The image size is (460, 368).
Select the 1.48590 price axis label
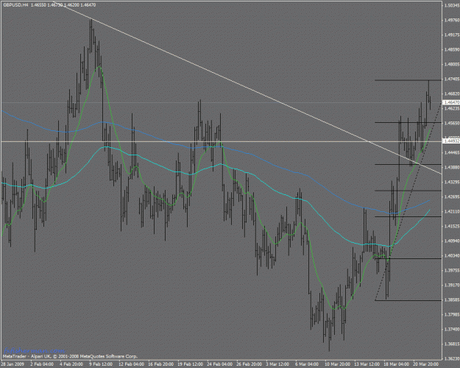point(452,49)
